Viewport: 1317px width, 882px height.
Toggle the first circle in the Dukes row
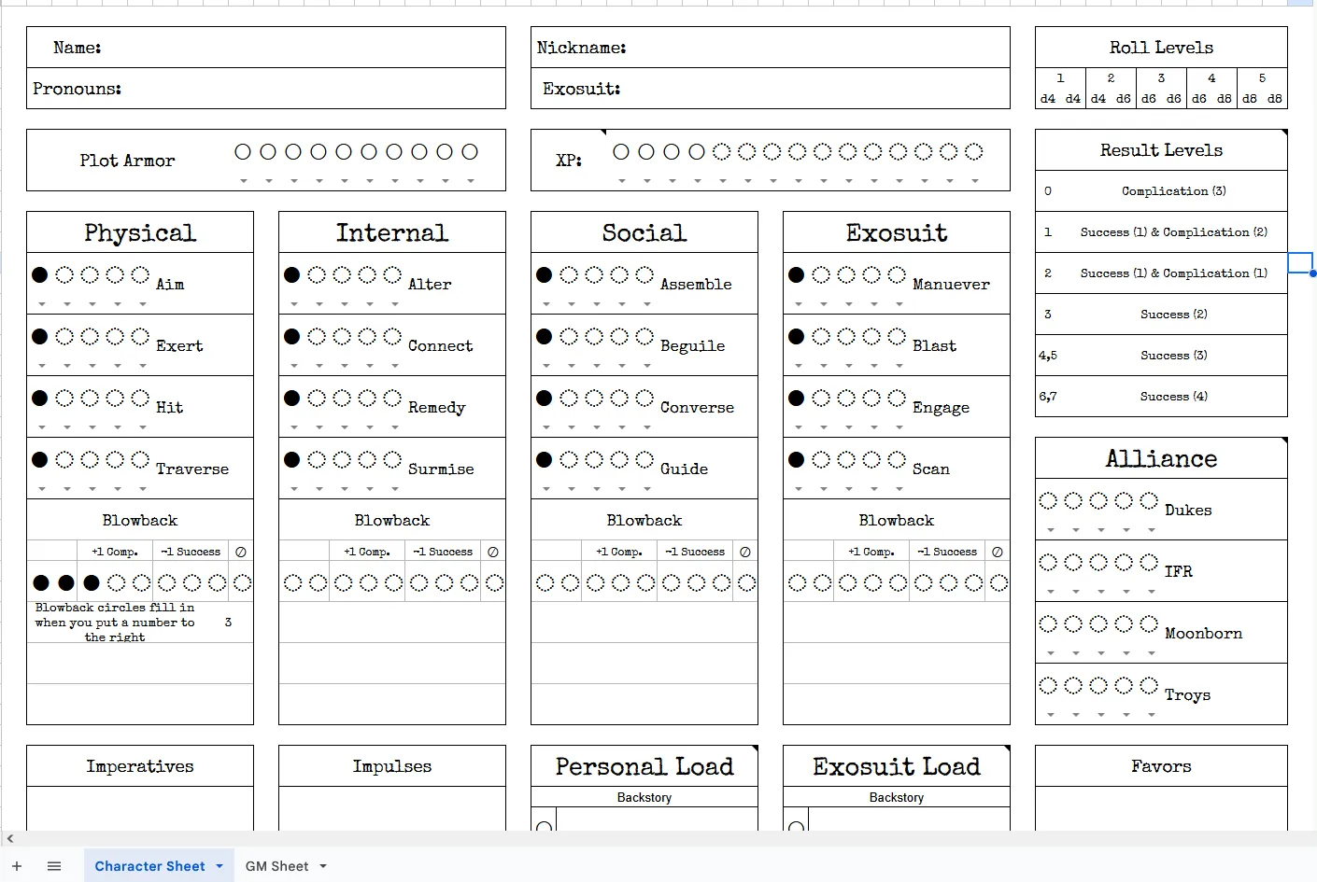click(x=1048, y=500)
